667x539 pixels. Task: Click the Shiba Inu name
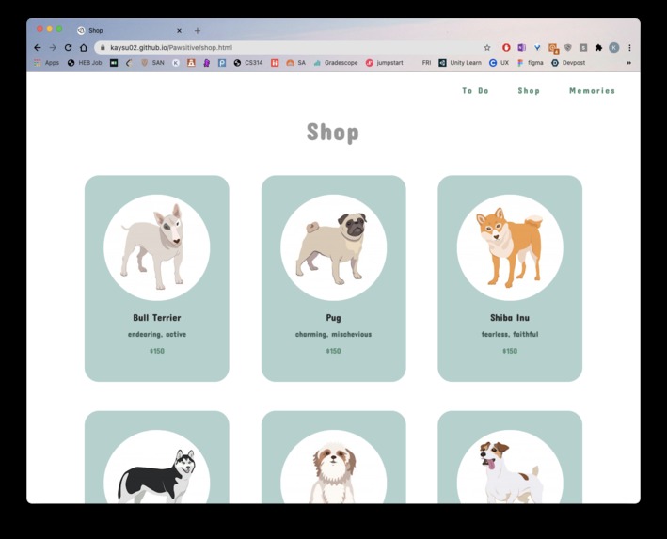pyautogui.click(x=510, y=318)
